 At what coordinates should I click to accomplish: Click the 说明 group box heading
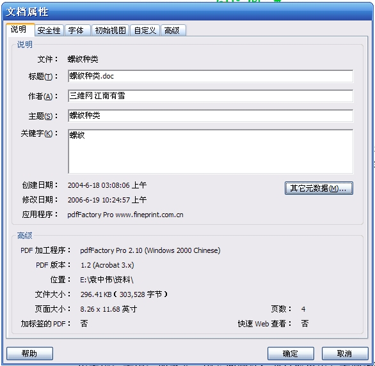[x=24, y=45]
